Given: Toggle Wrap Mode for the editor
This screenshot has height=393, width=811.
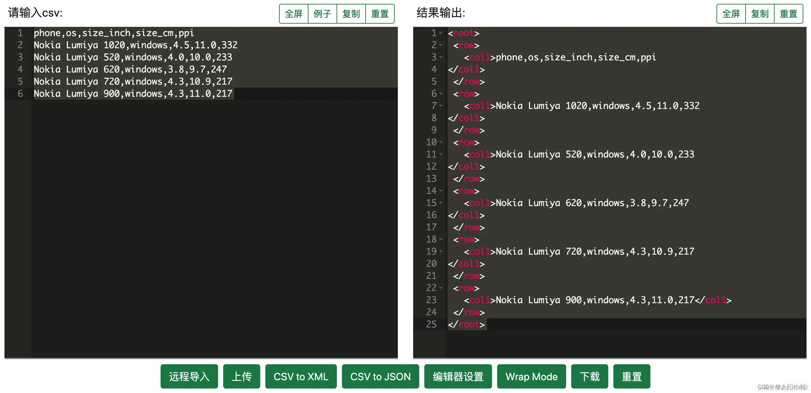Looking at the screenshot, I should 531,376.
